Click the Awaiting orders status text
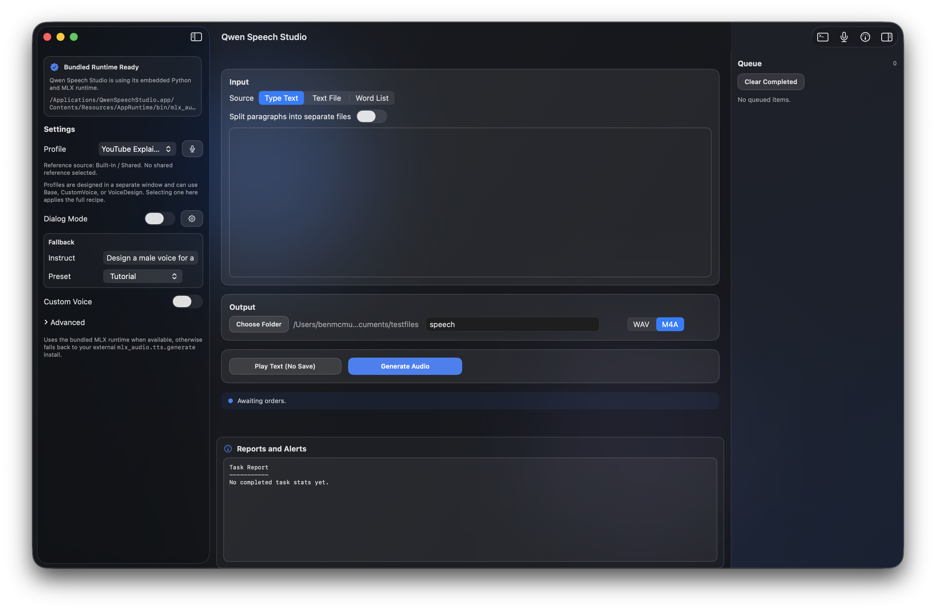Image resolution: width=936 pixels, height=611 pixels. pyautogui.click(x=262, y=401)
